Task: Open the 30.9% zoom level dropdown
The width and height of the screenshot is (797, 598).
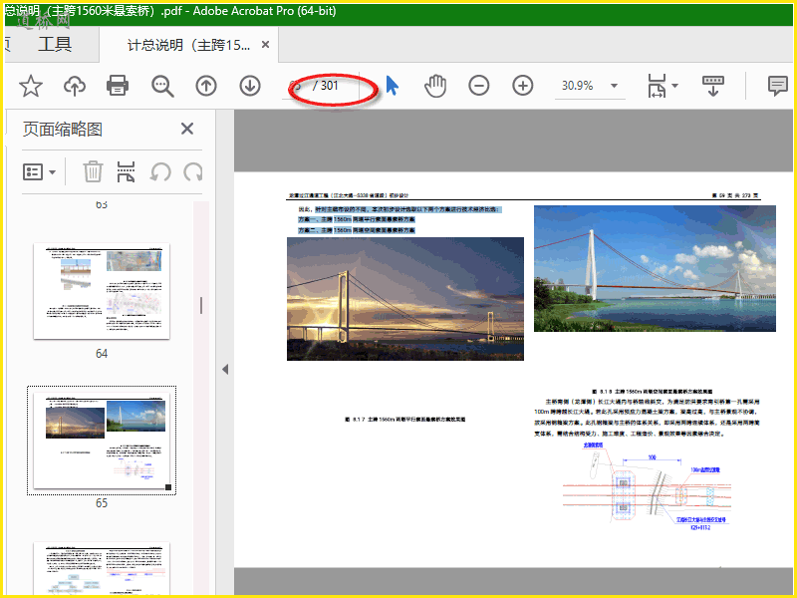Action: point(614,86)
